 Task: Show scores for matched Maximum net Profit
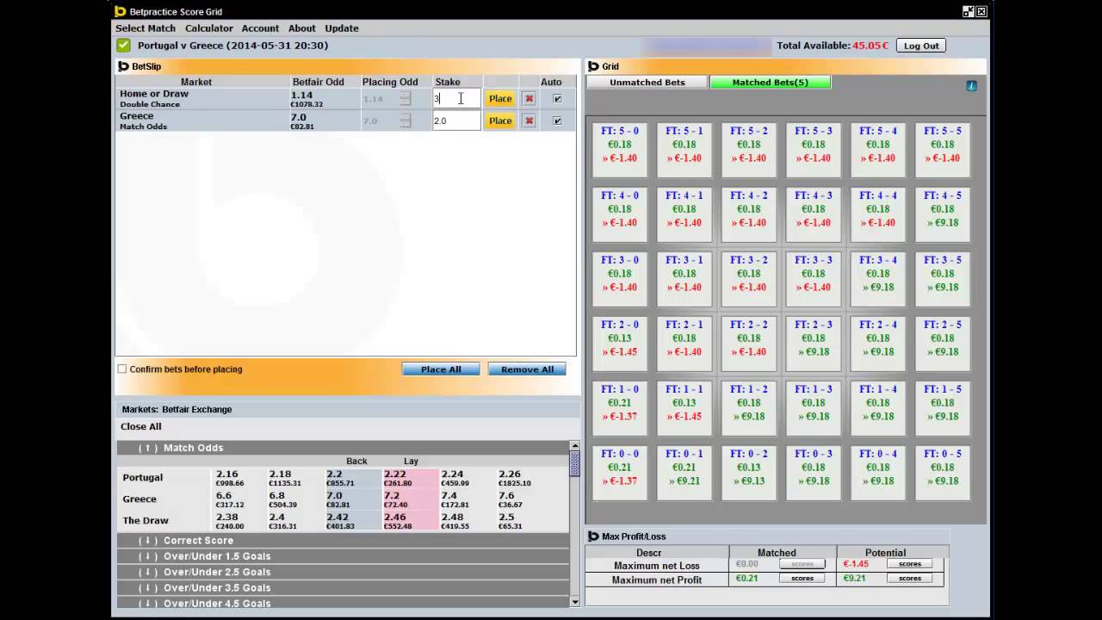click(x=802, y=579)
